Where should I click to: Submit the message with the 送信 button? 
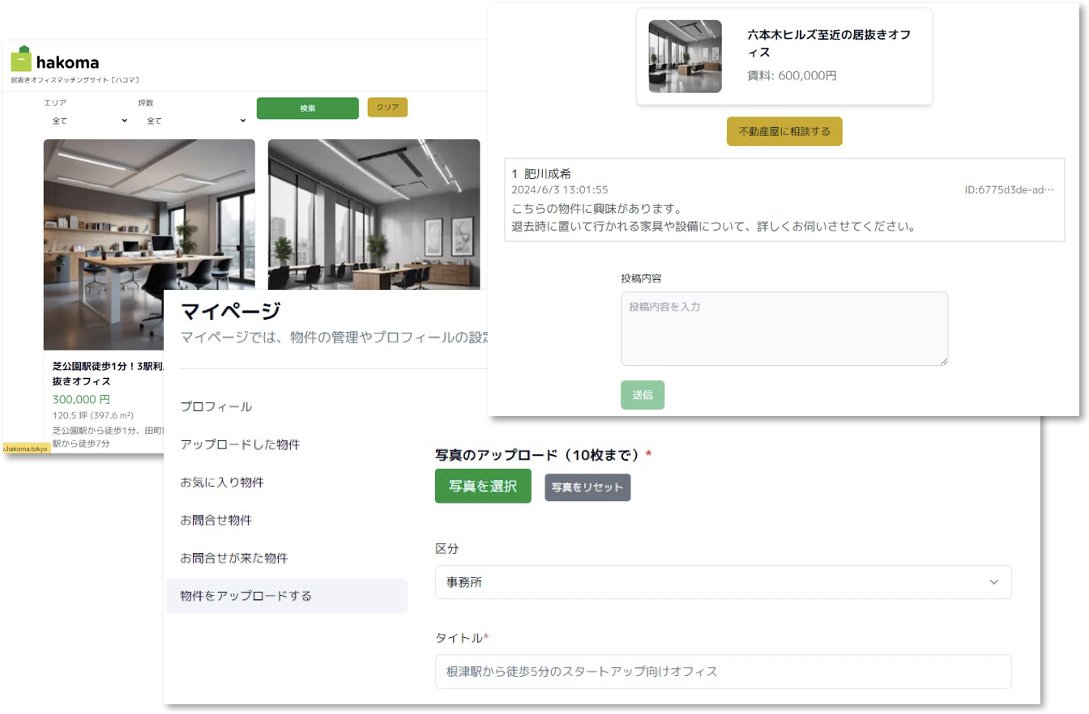point(643,395)
